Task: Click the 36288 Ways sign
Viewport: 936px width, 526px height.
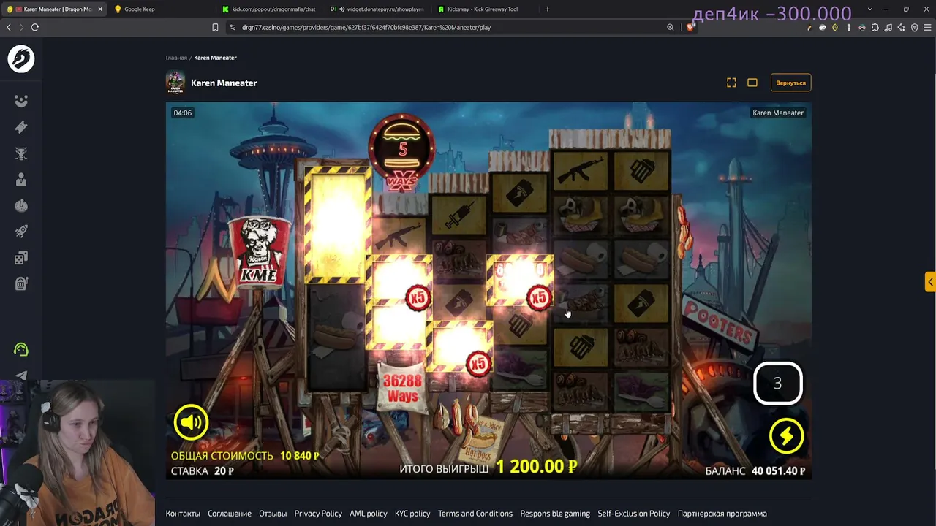Action: tap(402, 388)
